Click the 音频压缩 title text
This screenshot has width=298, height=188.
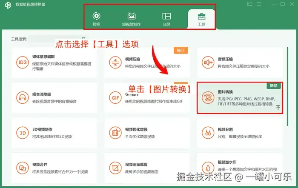tap(225, 59)
